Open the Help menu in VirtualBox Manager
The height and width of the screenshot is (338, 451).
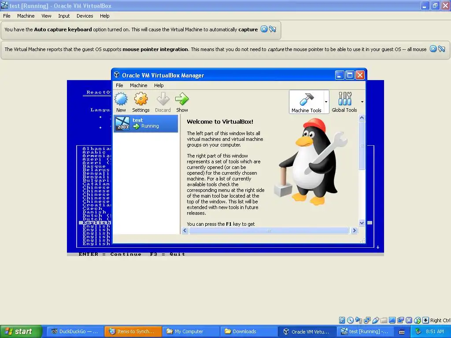(x=159, y=85)
